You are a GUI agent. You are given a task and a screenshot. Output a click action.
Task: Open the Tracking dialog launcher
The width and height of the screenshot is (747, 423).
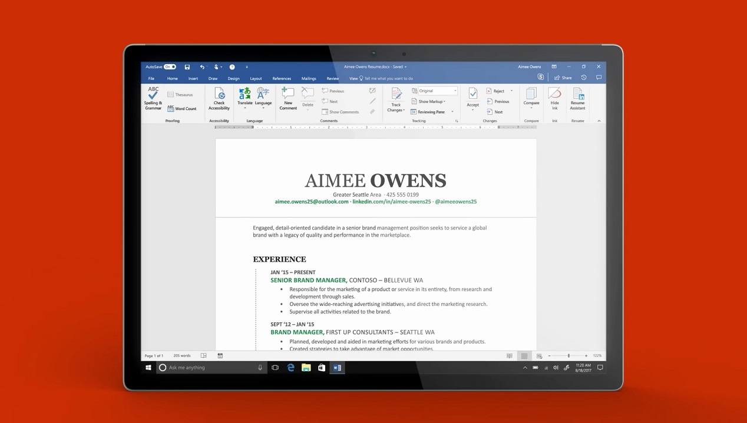pyautogui.click(x=457, y=121)
